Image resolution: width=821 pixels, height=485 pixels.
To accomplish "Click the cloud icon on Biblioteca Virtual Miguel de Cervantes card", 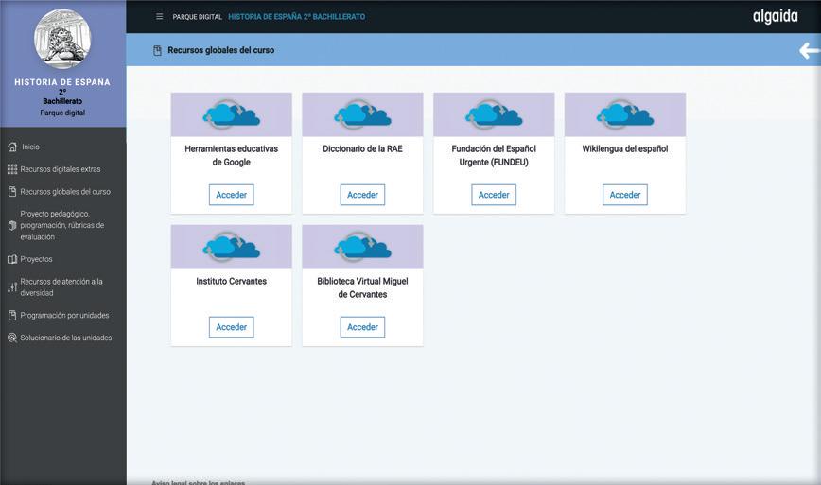I will coord(362,247).
